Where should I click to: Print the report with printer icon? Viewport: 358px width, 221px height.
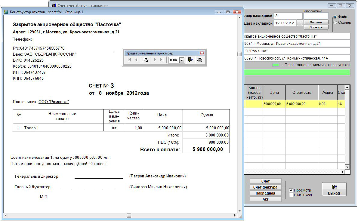(x=199, y=60)
